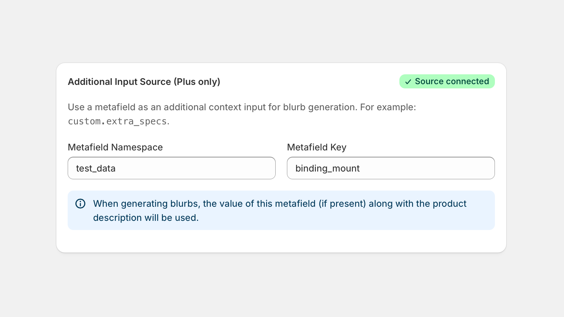Select the green Source connected status badge
The width and height of the screenshot is (564, 317).
click(447, 81)
